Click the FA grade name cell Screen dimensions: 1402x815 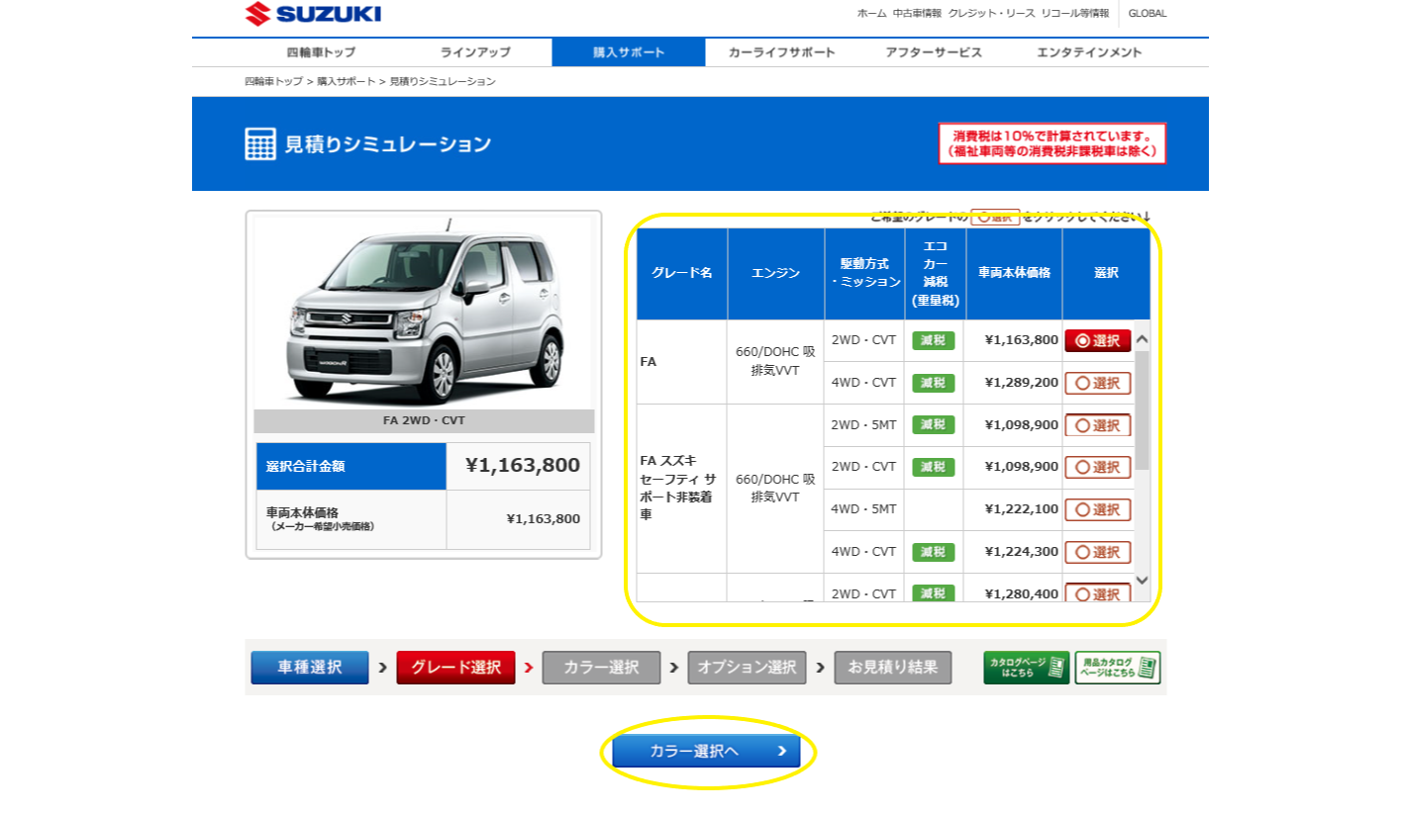[682, 362]
